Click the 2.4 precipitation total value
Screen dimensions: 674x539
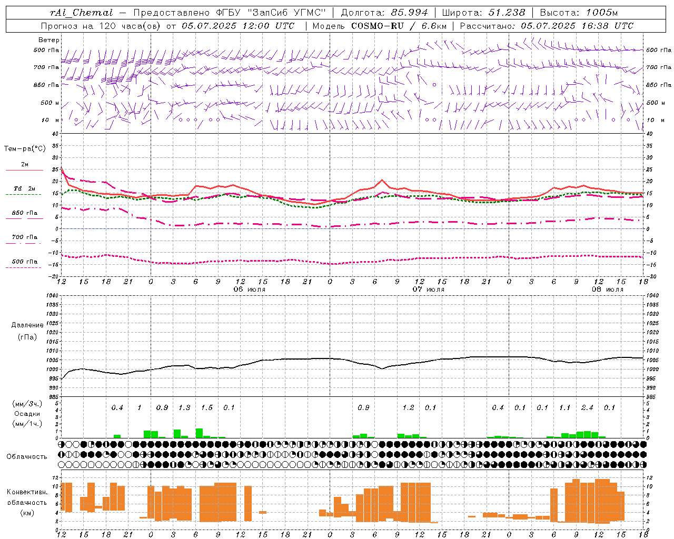coord(587,407)
